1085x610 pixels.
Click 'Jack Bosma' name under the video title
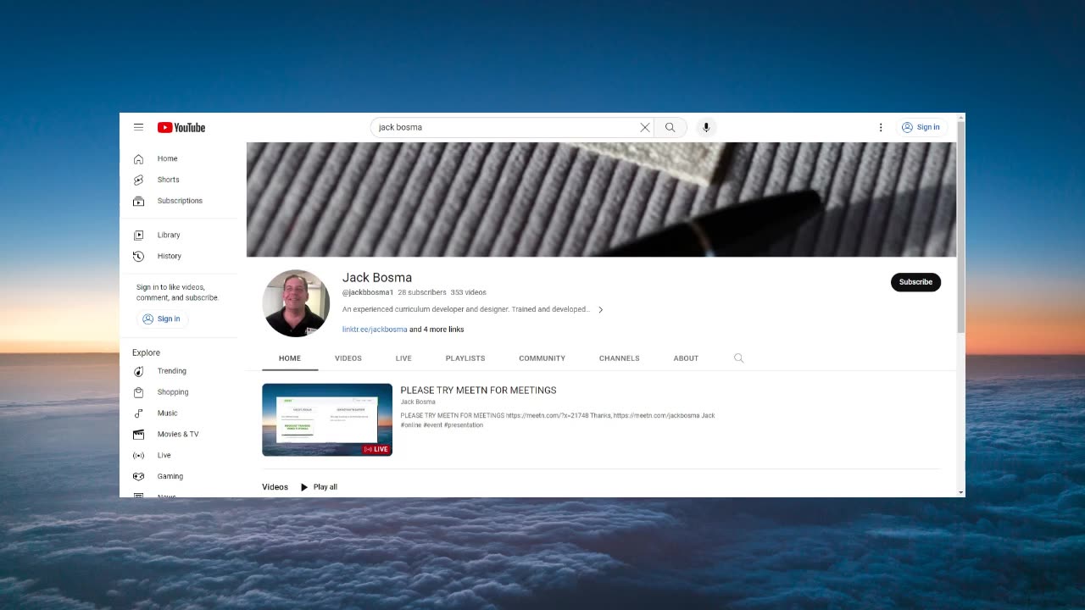418,402
